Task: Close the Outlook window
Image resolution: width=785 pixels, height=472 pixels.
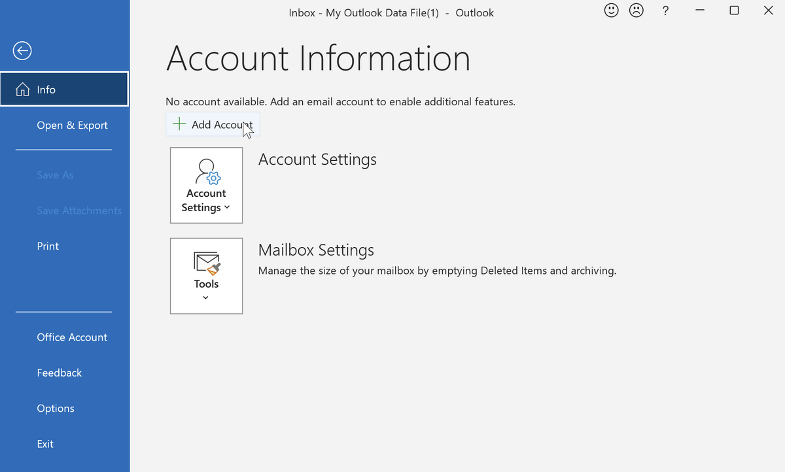Action: [768, 10]
